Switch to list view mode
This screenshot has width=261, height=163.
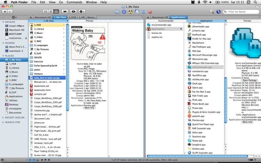pyautogui.click(x=51, y=11)
